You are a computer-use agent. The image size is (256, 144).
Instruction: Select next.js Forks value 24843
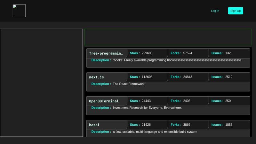[188, 77]
